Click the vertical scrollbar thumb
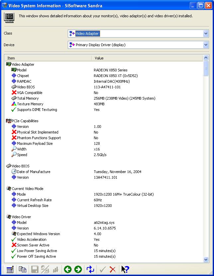Image resolution: width=214 pixels, height=276 pixels. (206, 68)
